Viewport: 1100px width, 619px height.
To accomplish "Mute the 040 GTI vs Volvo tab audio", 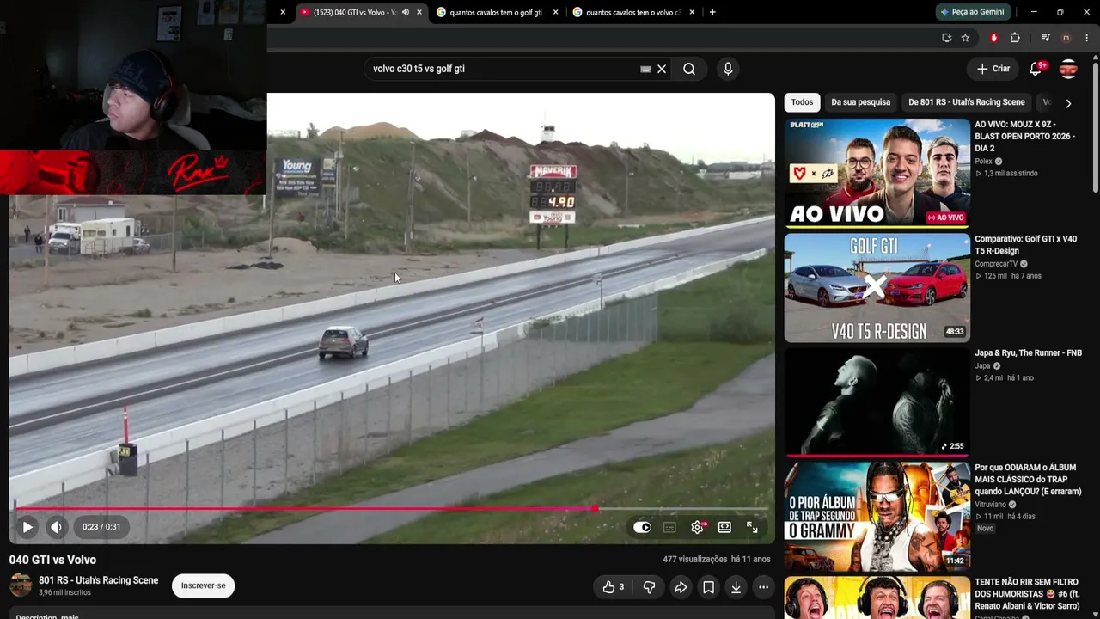I will coord(406,12).
